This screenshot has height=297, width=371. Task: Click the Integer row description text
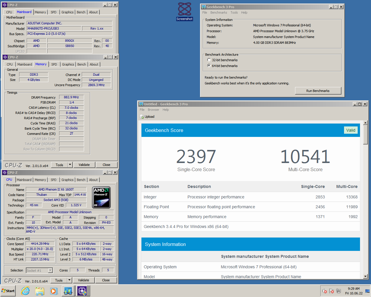coord(216,197)
